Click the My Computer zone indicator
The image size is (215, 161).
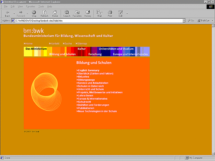[194, 158]
